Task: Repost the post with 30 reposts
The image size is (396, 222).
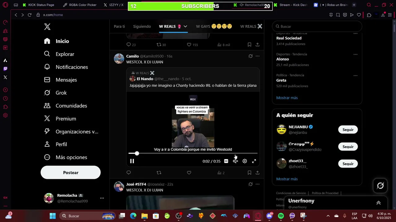Action: tap(159, 45)
